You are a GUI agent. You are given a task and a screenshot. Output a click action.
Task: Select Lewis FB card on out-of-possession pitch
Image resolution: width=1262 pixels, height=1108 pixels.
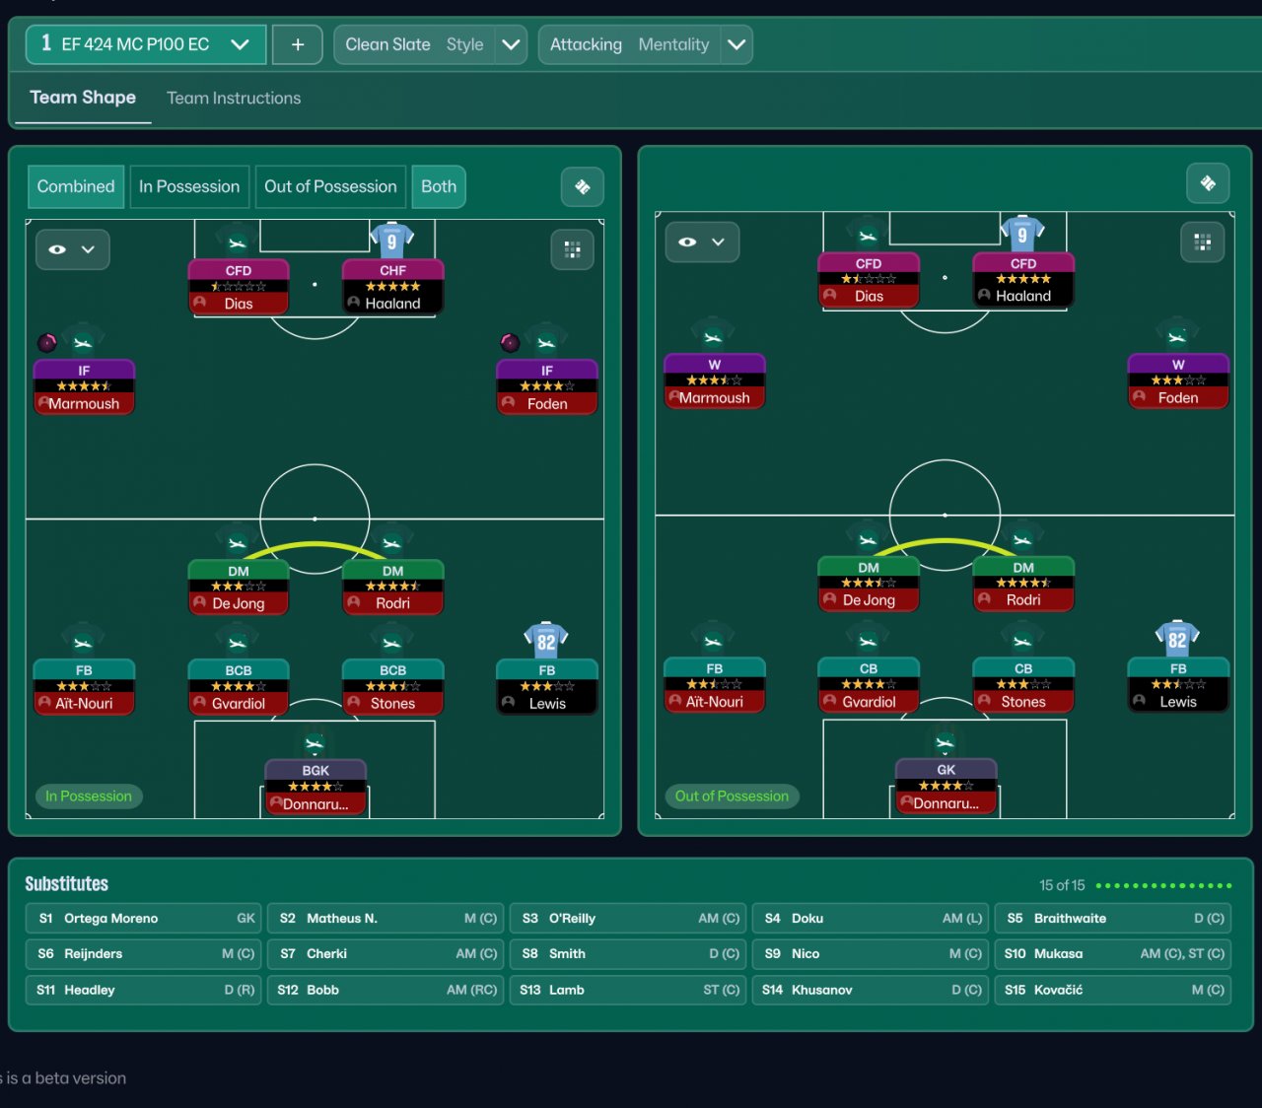pyautogui.click(x=1178, y=685)
